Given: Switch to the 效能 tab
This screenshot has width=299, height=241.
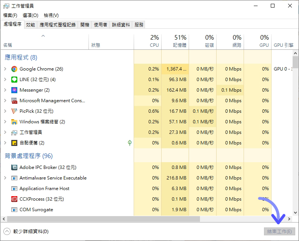Looking at the screenshot, I should click(31, 25).
